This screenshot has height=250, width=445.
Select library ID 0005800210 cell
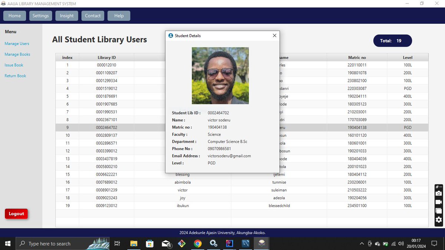coord(106,167)
